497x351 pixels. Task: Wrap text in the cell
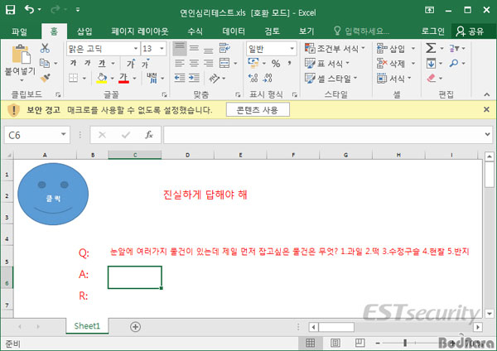pos(224,48)
